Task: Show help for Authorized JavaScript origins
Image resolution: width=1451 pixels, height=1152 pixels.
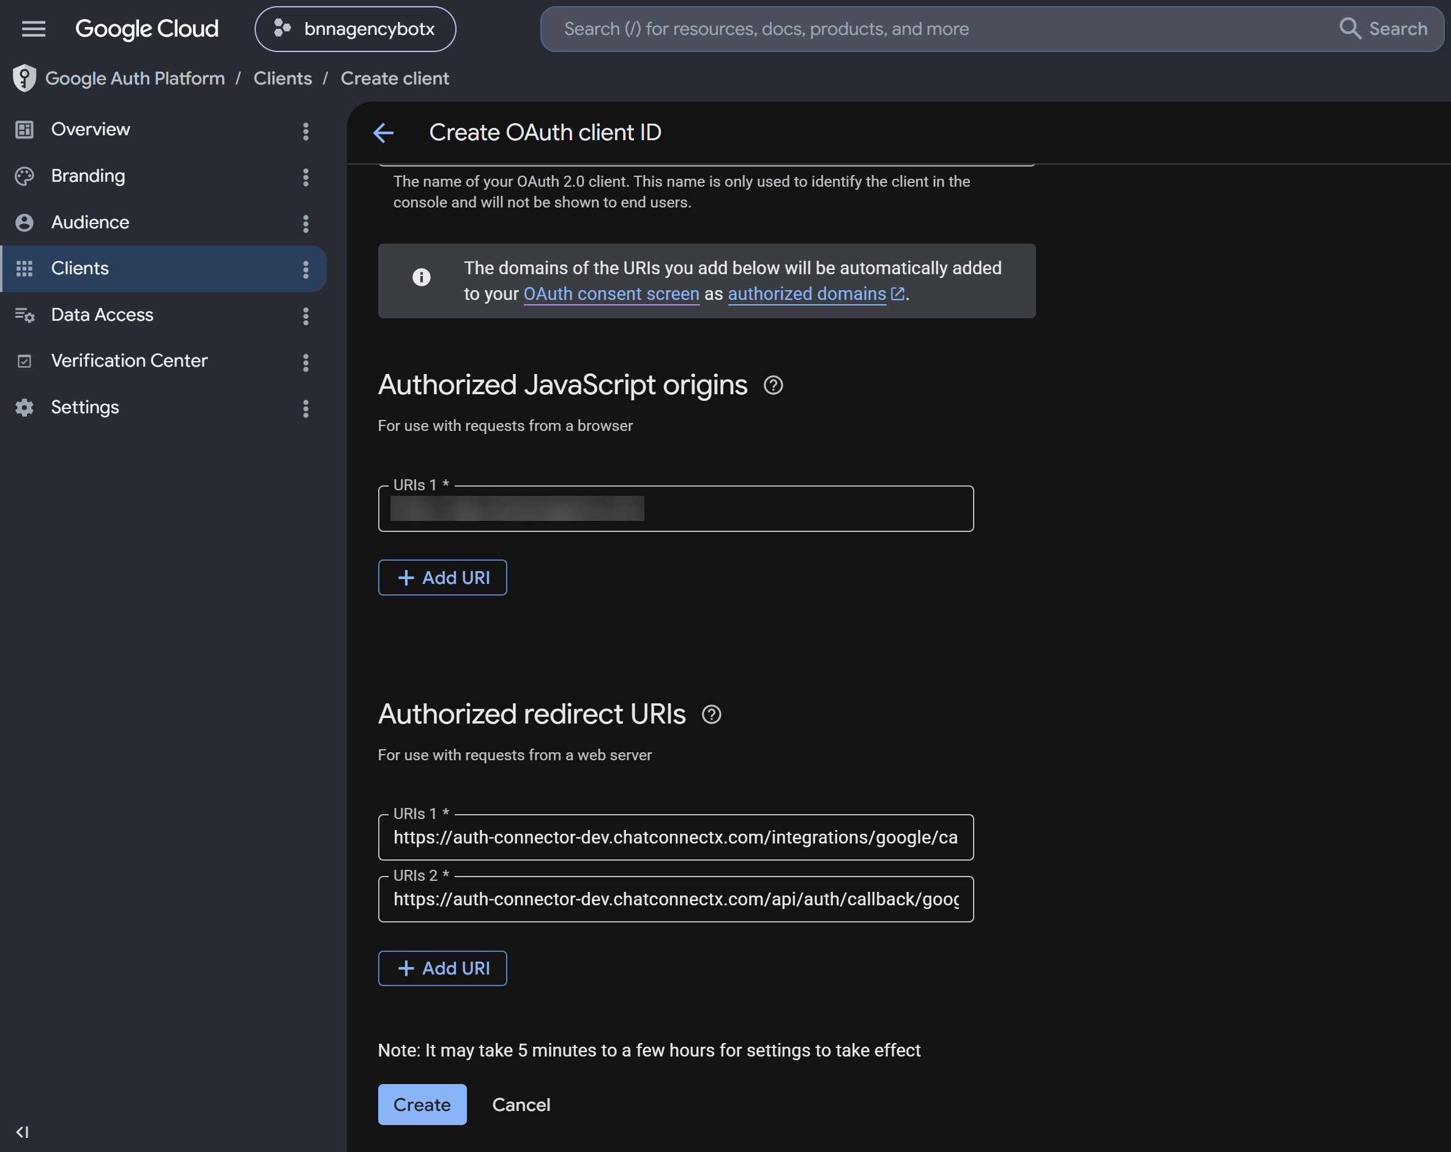Action: click(774, 385)
